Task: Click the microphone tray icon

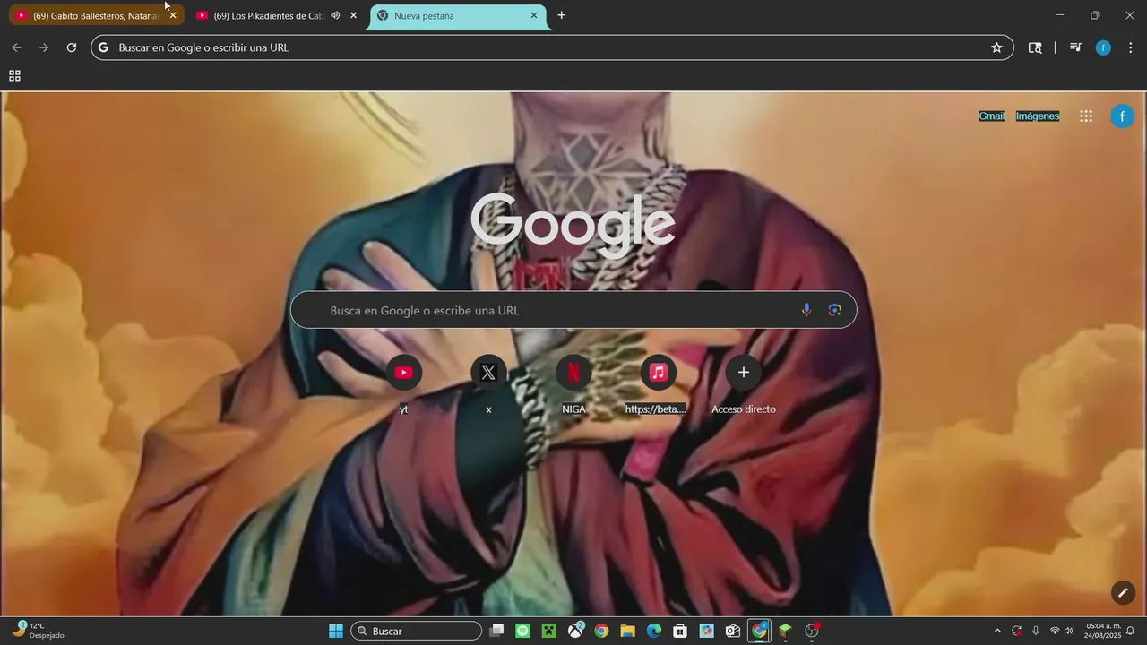Action: [x=1036, y=631]
